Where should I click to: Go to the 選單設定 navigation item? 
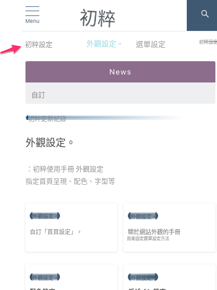tap(151, 45)
